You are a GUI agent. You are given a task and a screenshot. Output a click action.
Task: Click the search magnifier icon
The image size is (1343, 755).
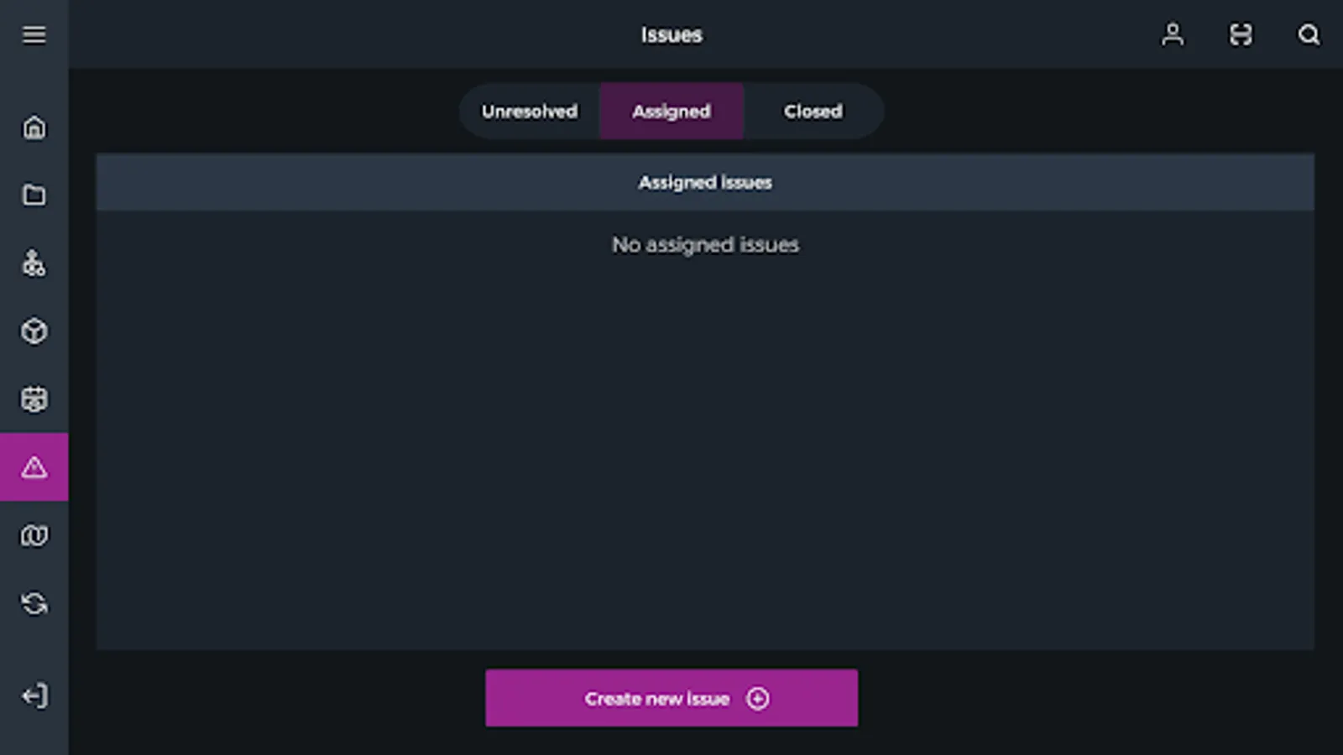[1309, 34]
